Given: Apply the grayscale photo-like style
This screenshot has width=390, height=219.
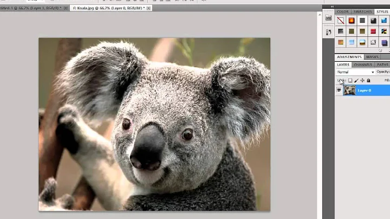Looking at the screenshot, I should pos(373,42).
